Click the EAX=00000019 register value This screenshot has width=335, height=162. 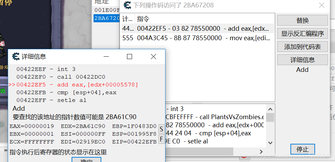(x=32, y=126)
